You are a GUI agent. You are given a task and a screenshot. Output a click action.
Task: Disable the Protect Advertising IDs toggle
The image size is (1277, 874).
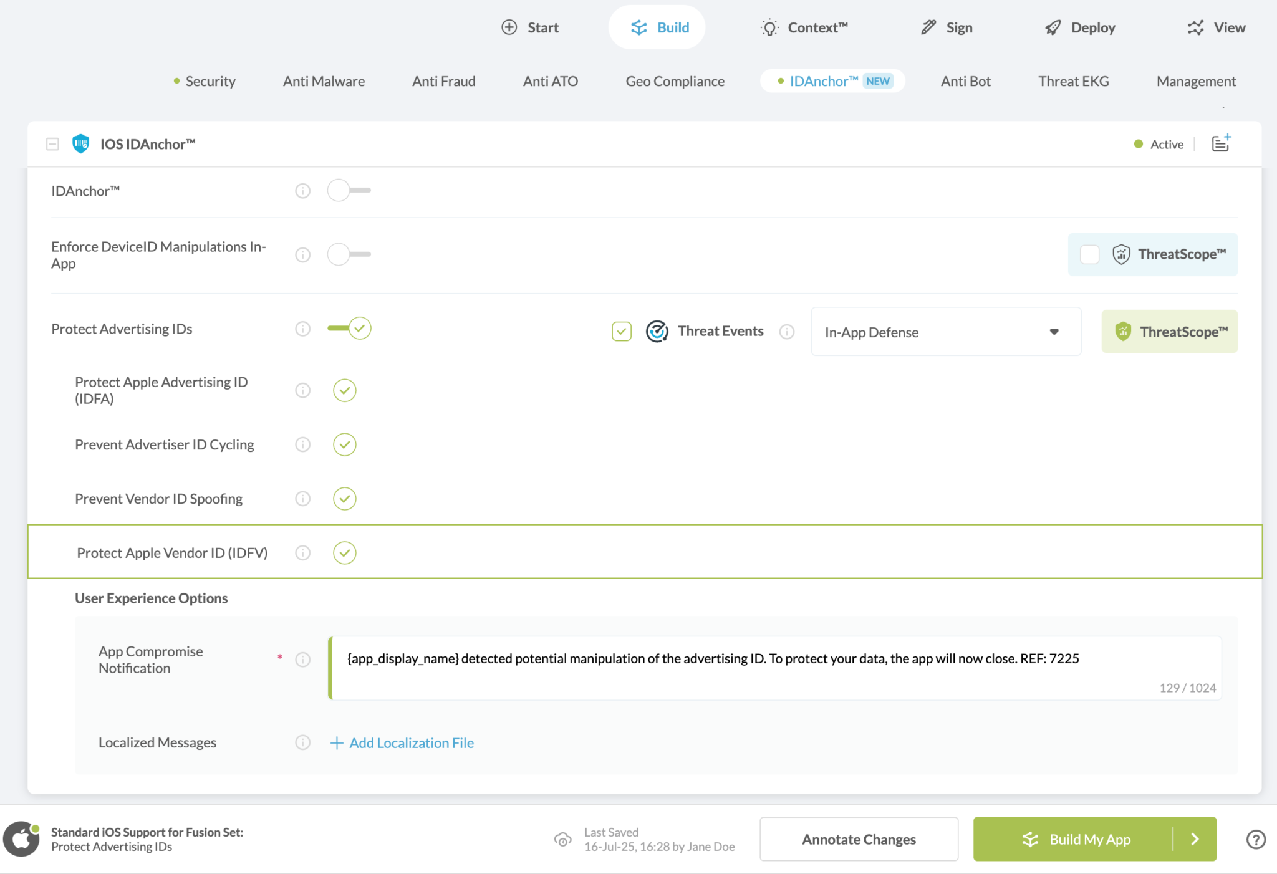coord(348,328)
